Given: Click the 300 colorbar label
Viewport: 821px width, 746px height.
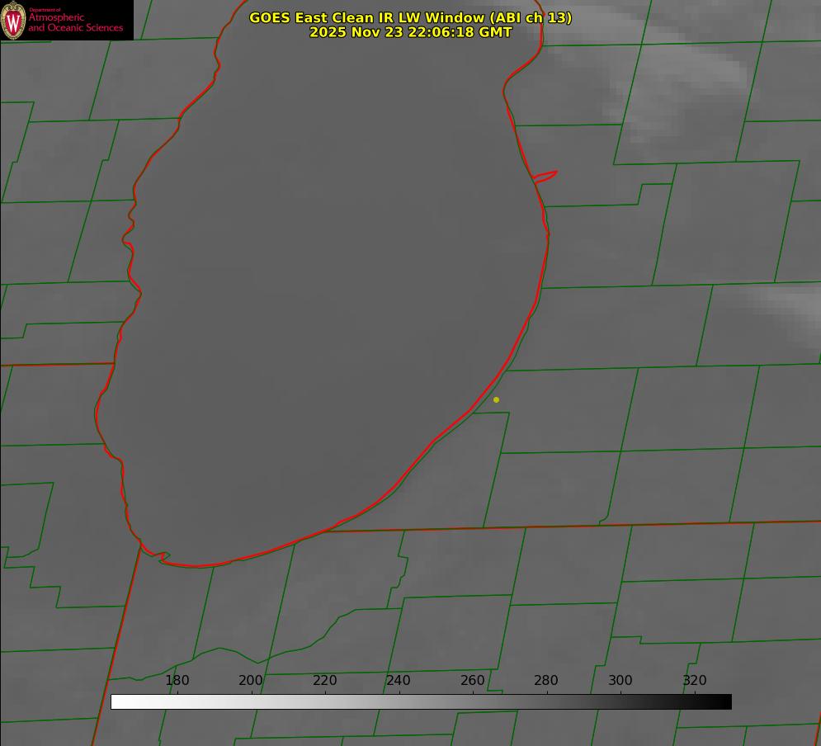Looking at the screenshot, I should click(x=620, y=681).
